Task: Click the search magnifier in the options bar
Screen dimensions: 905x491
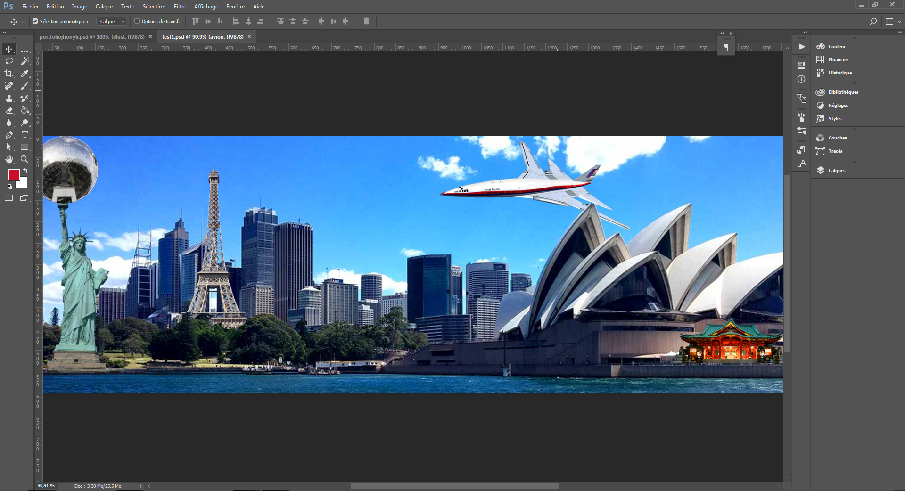Action: (x=873, y=21)
